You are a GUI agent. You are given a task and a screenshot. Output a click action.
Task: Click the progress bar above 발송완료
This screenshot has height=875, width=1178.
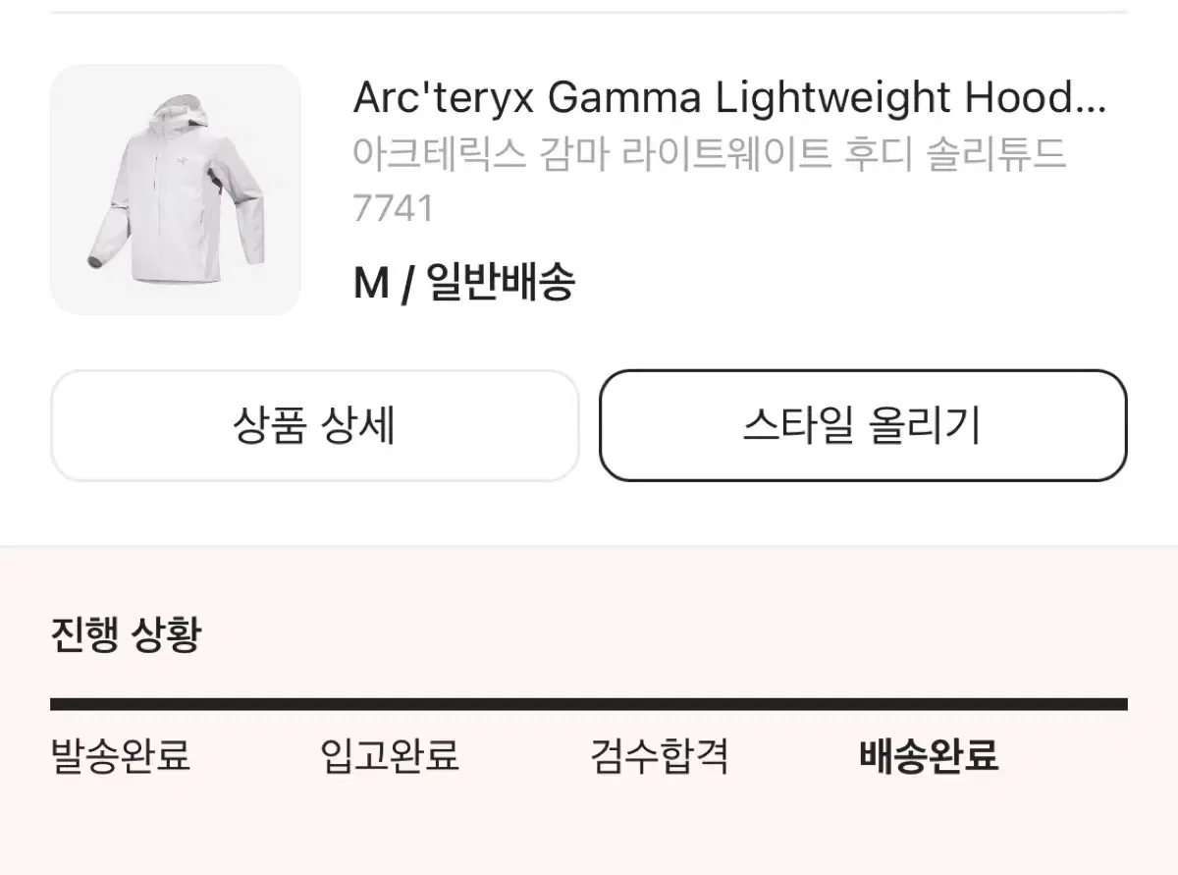click(120, 704)
